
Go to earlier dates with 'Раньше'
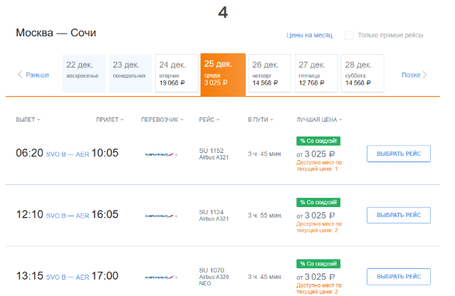coord(38,75)
